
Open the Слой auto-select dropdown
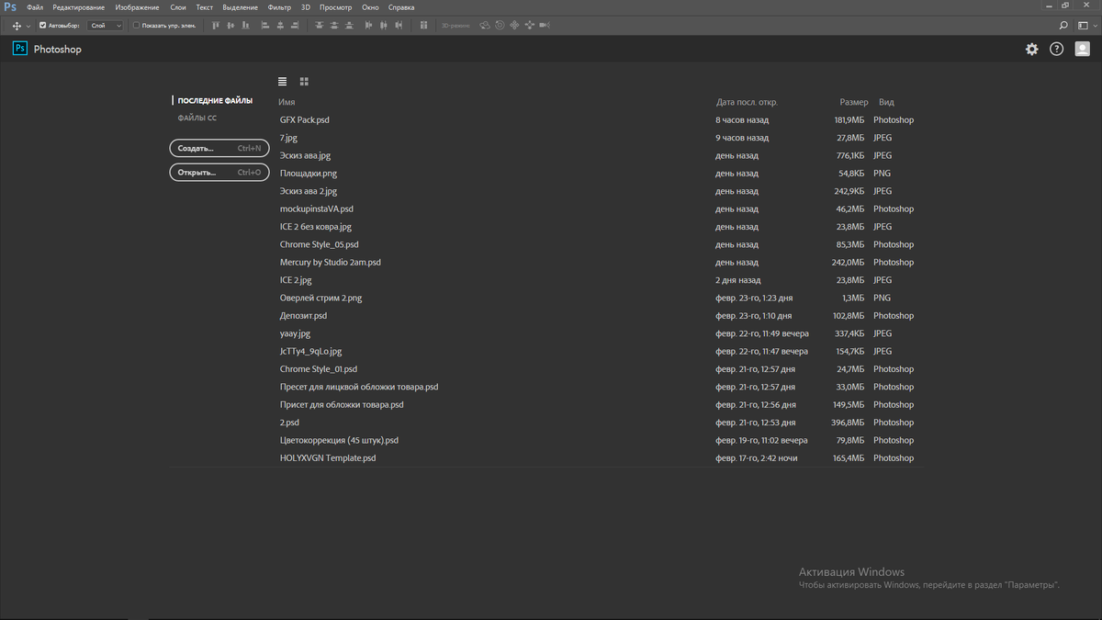coord(106,26)
